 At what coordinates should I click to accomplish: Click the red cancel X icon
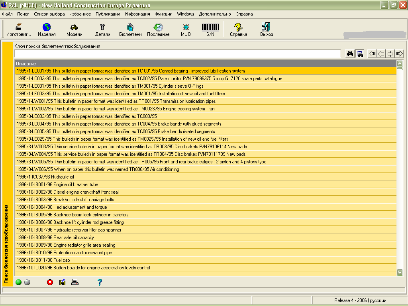point(50,282)
